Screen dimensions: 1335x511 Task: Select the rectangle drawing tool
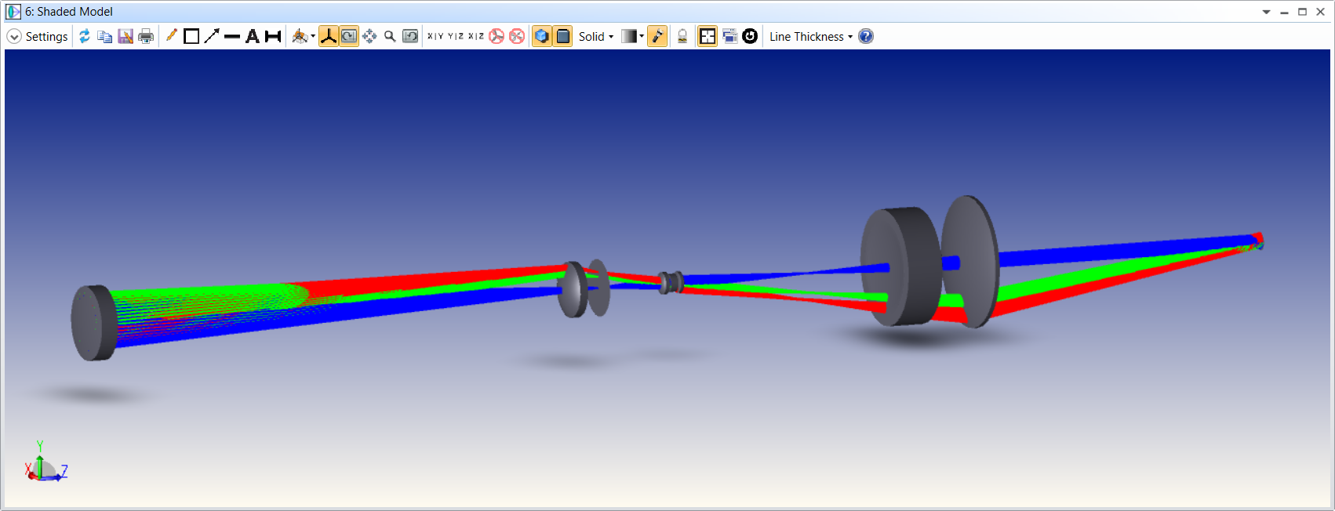click(191, 36)
